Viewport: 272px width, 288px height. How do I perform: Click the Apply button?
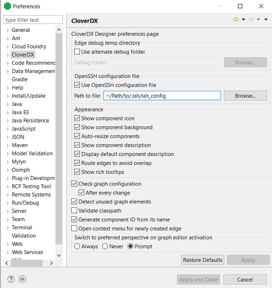tap(248, 260)
